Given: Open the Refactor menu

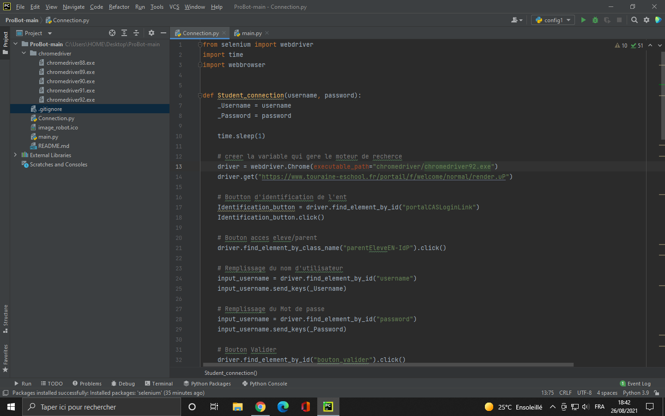Looking at the screenshot, I should pyautogui.click(x=119, y=6).
